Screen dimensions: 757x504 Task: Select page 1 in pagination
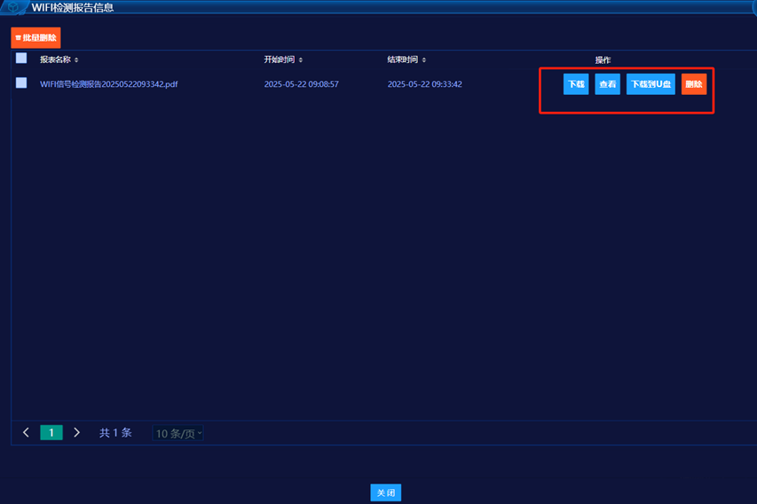51,432
